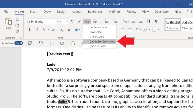Click the date text 7/9/2019 12:02 PM
The height and width of the screenshot is (108, 193).
pos(64,70)
